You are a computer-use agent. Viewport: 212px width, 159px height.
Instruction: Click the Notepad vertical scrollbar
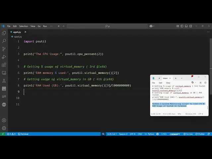click(207, 108)
